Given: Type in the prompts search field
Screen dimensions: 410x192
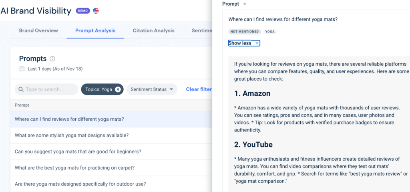Looking at the screenshot, I should click(x=50, y=89).
